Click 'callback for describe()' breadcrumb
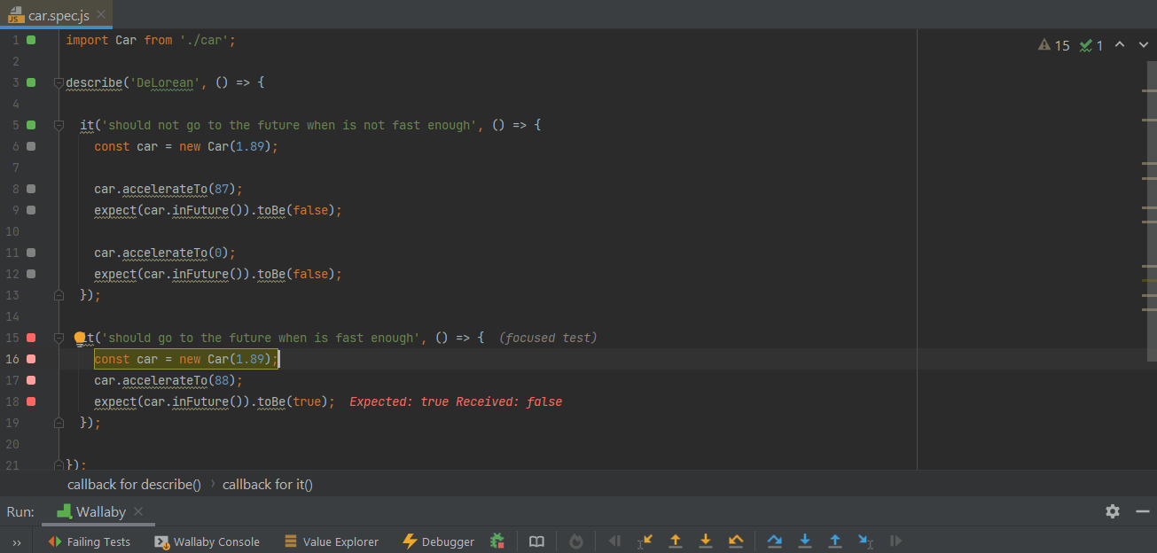 [x=134, y=484]
